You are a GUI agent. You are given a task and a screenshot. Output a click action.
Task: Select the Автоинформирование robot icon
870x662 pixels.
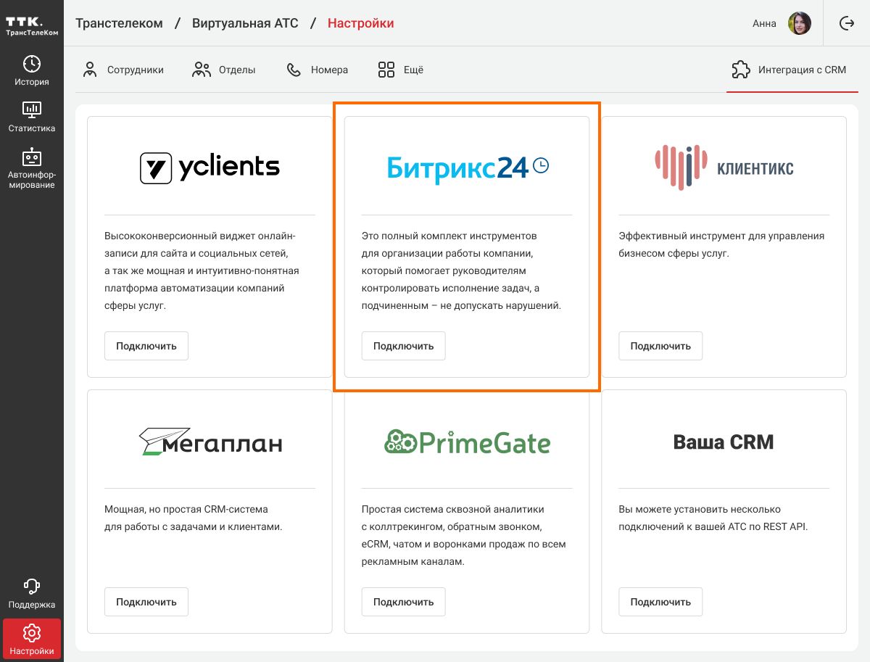pos(32,157)
